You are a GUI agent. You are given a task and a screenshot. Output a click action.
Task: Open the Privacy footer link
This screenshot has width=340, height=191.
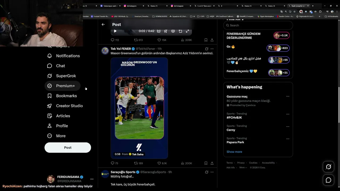[241, 163]
